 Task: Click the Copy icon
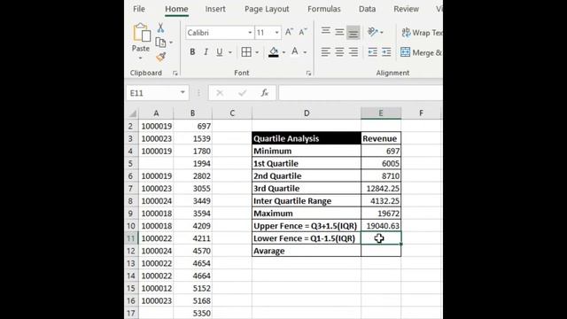pos(160,43)
